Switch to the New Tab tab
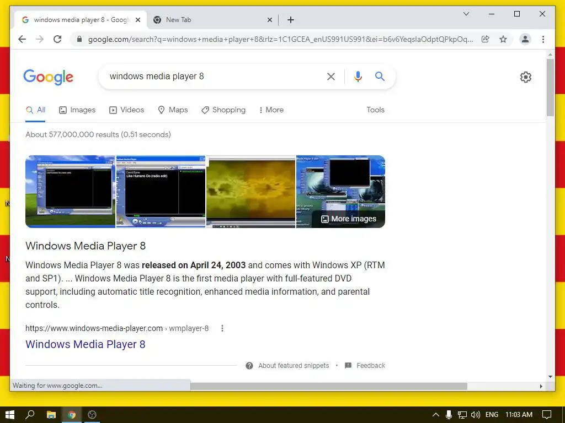565x423 pixels. 212,20
